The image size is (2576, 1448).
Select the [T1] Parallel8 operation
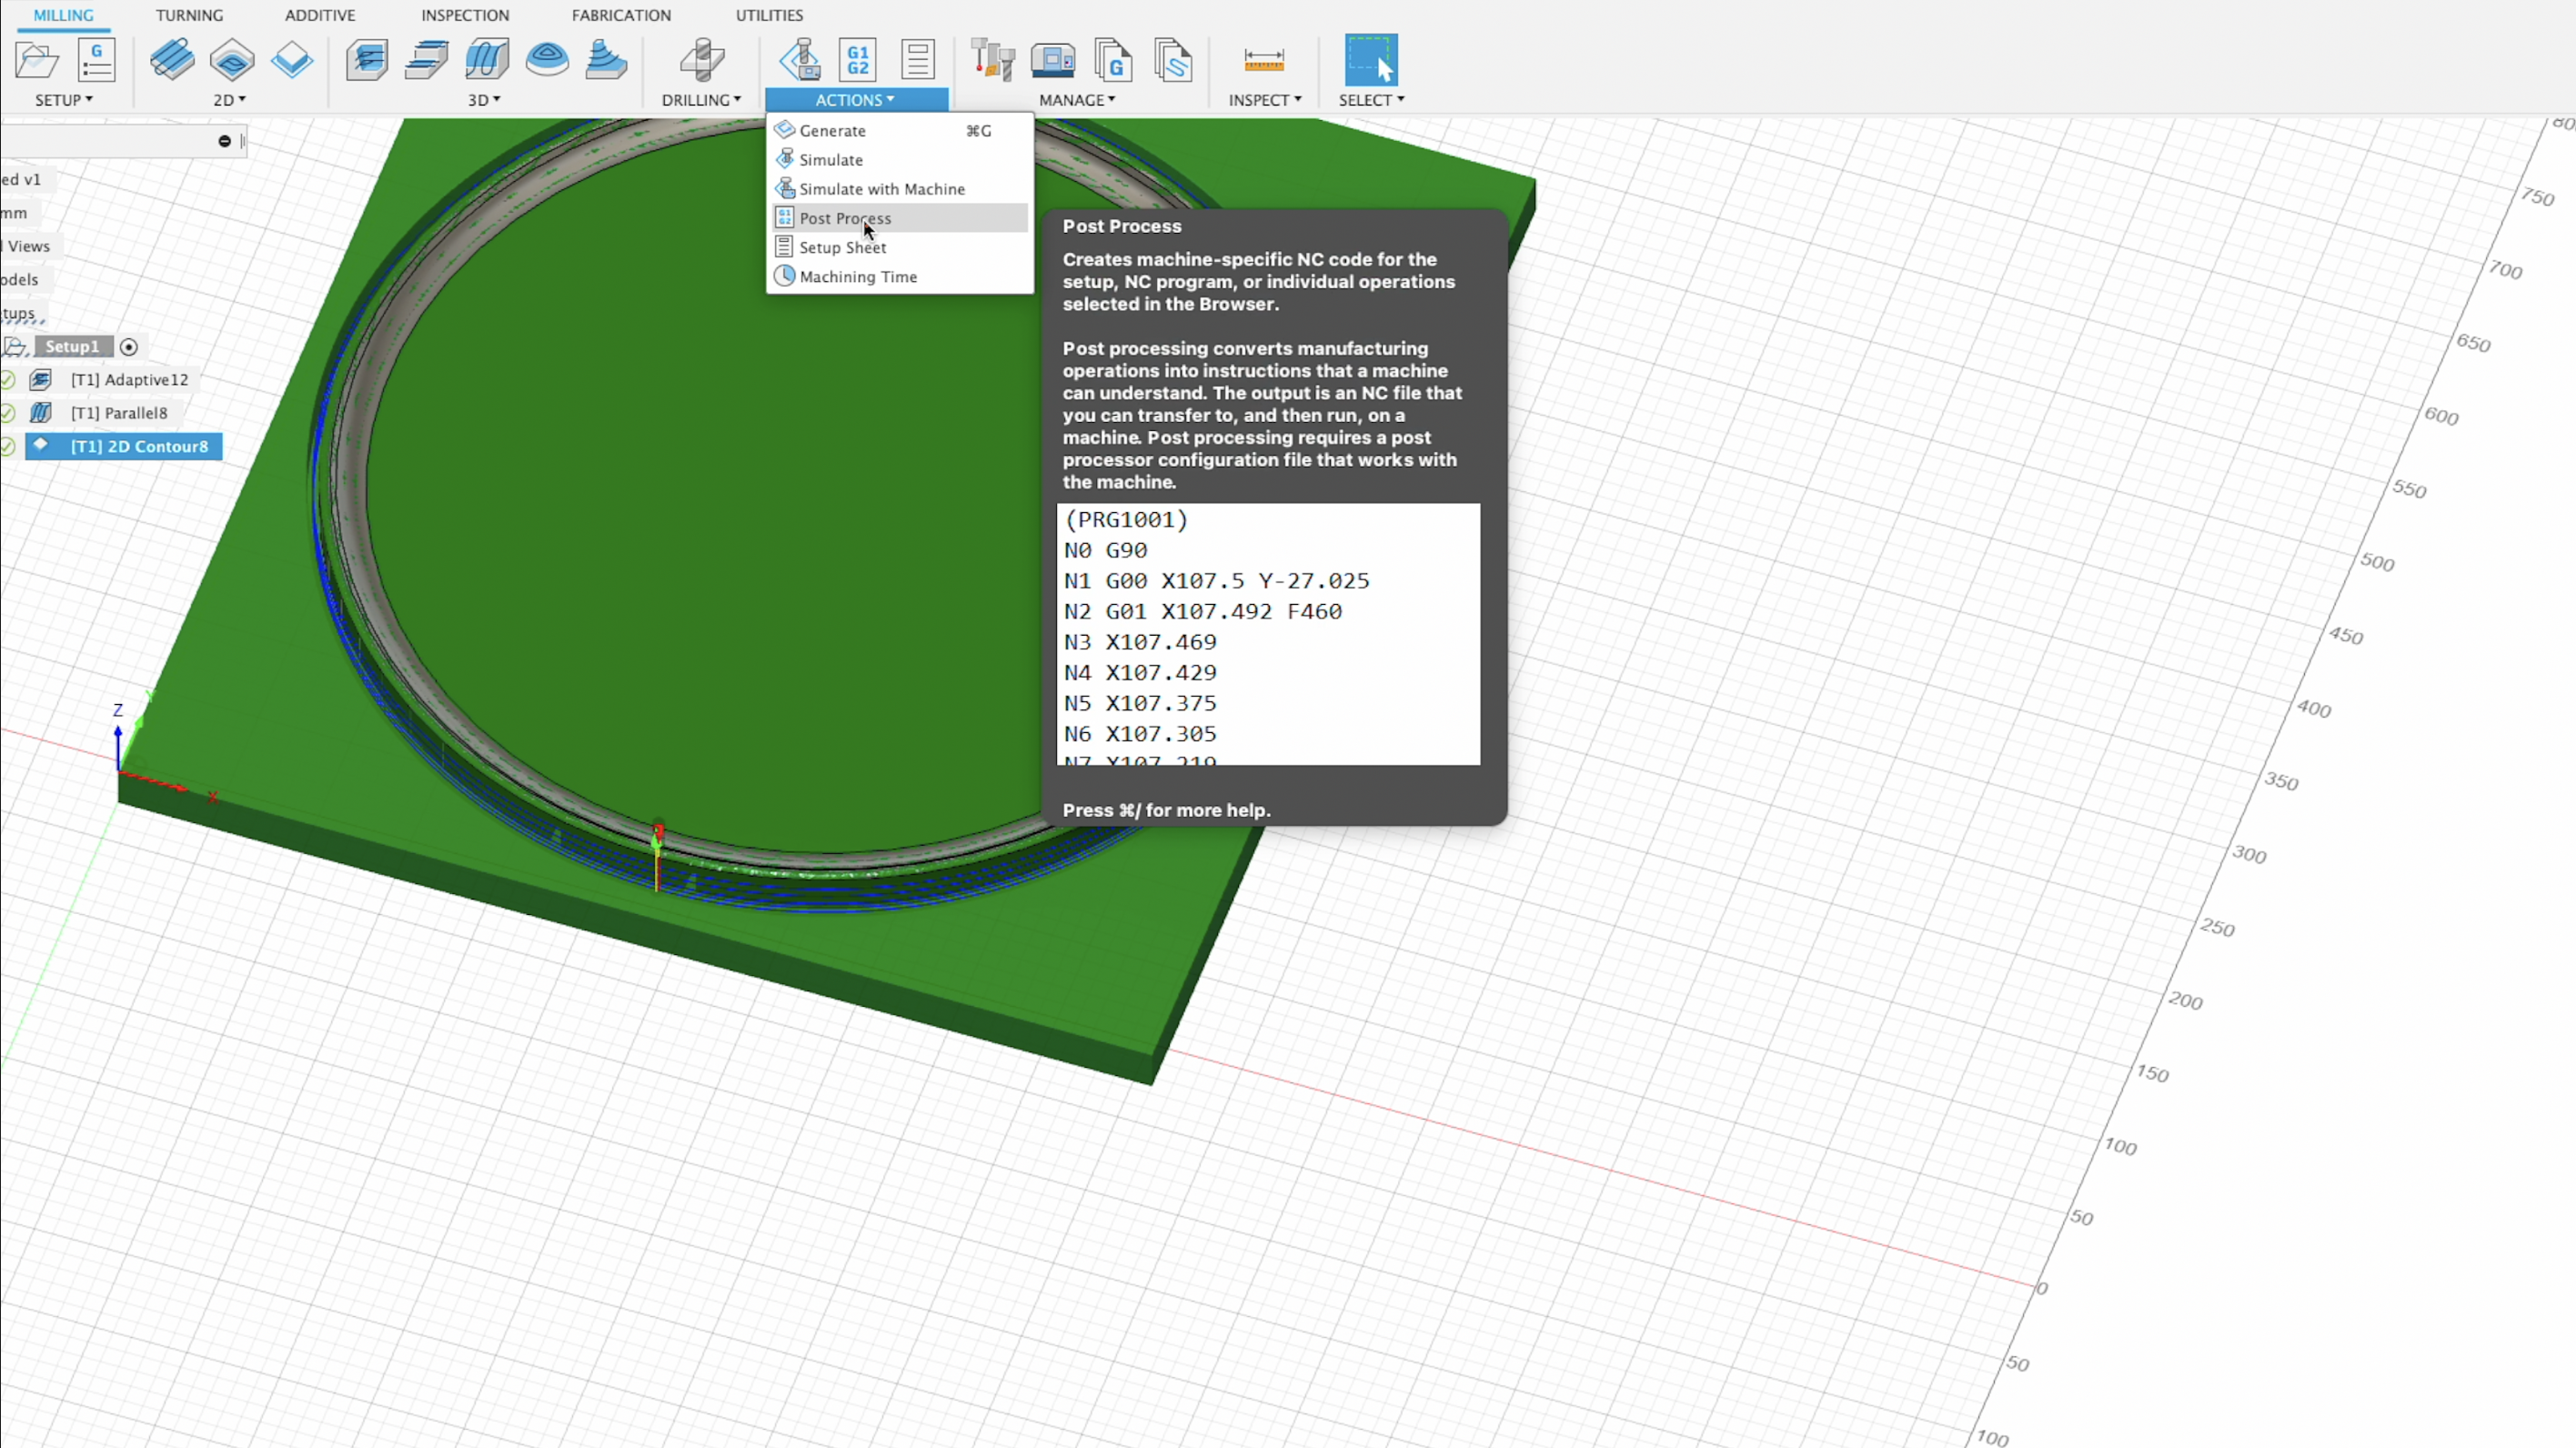[x=119, y=413]
